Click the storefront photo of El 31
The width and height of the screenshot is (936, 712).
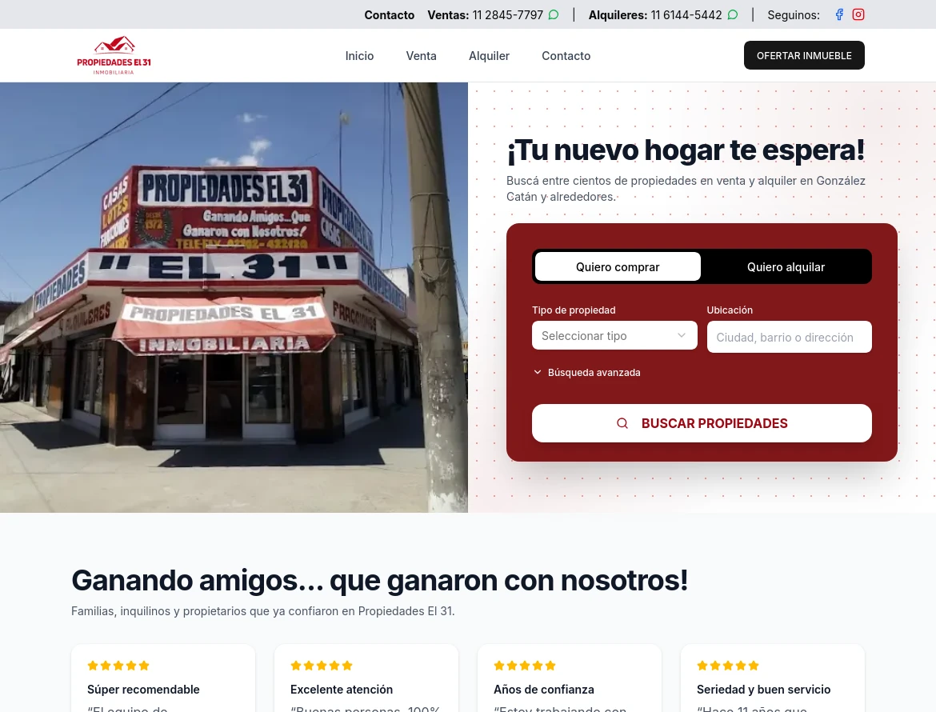[234, 298]
